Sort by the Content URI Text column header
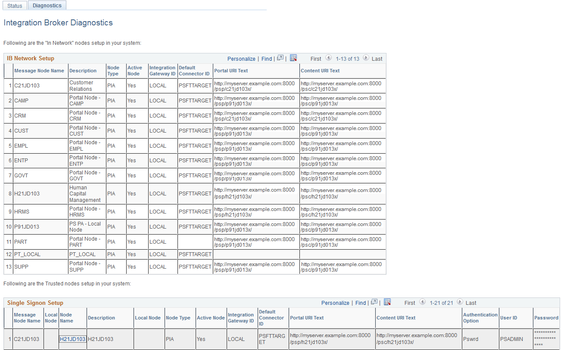Viewport: 564px width, 350px height. (320, 71)
